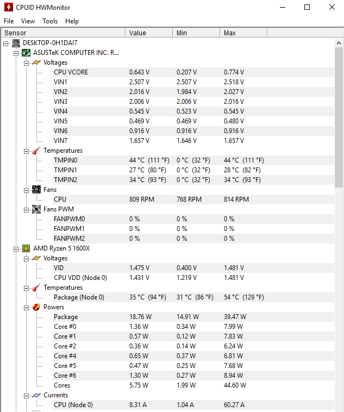Select the CPU VDD (Node 0) row
This screenshot has height=412, width=344.
pos(193,278)
